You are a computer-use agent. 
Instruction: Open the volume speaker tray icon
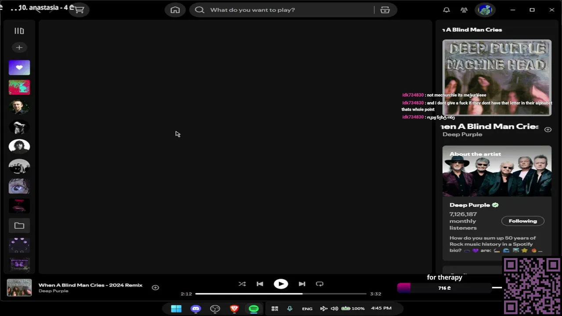pos(335,309)
